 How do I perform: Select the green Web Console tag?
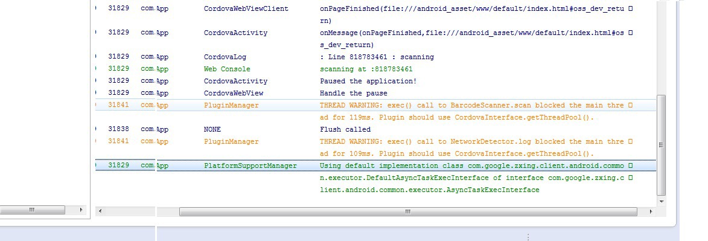tap(227, 69)
